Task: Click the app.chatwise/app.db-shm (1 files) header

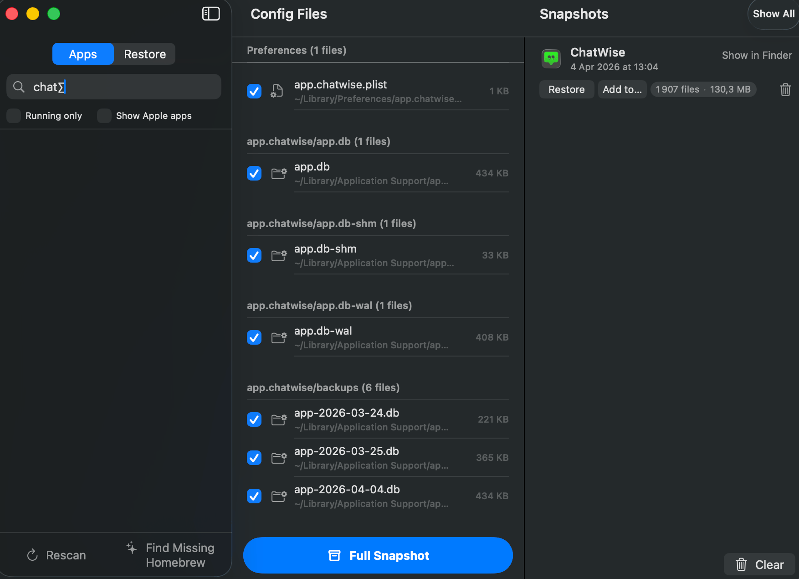Action: [x=331, y=223]
